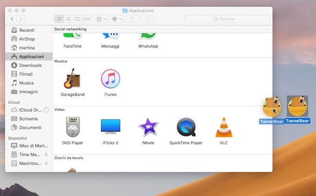
Task: Select the DVD Player app icon
Action: pyautogui.click(x=73, y=127)
